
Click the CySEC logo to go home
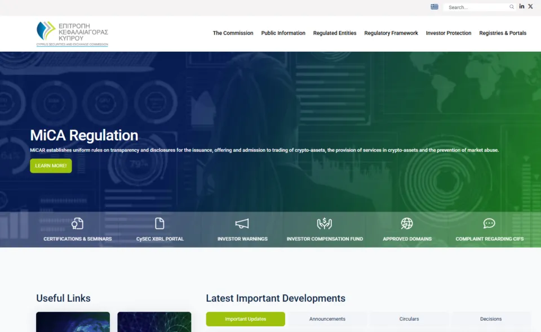(x=72, y=33)
